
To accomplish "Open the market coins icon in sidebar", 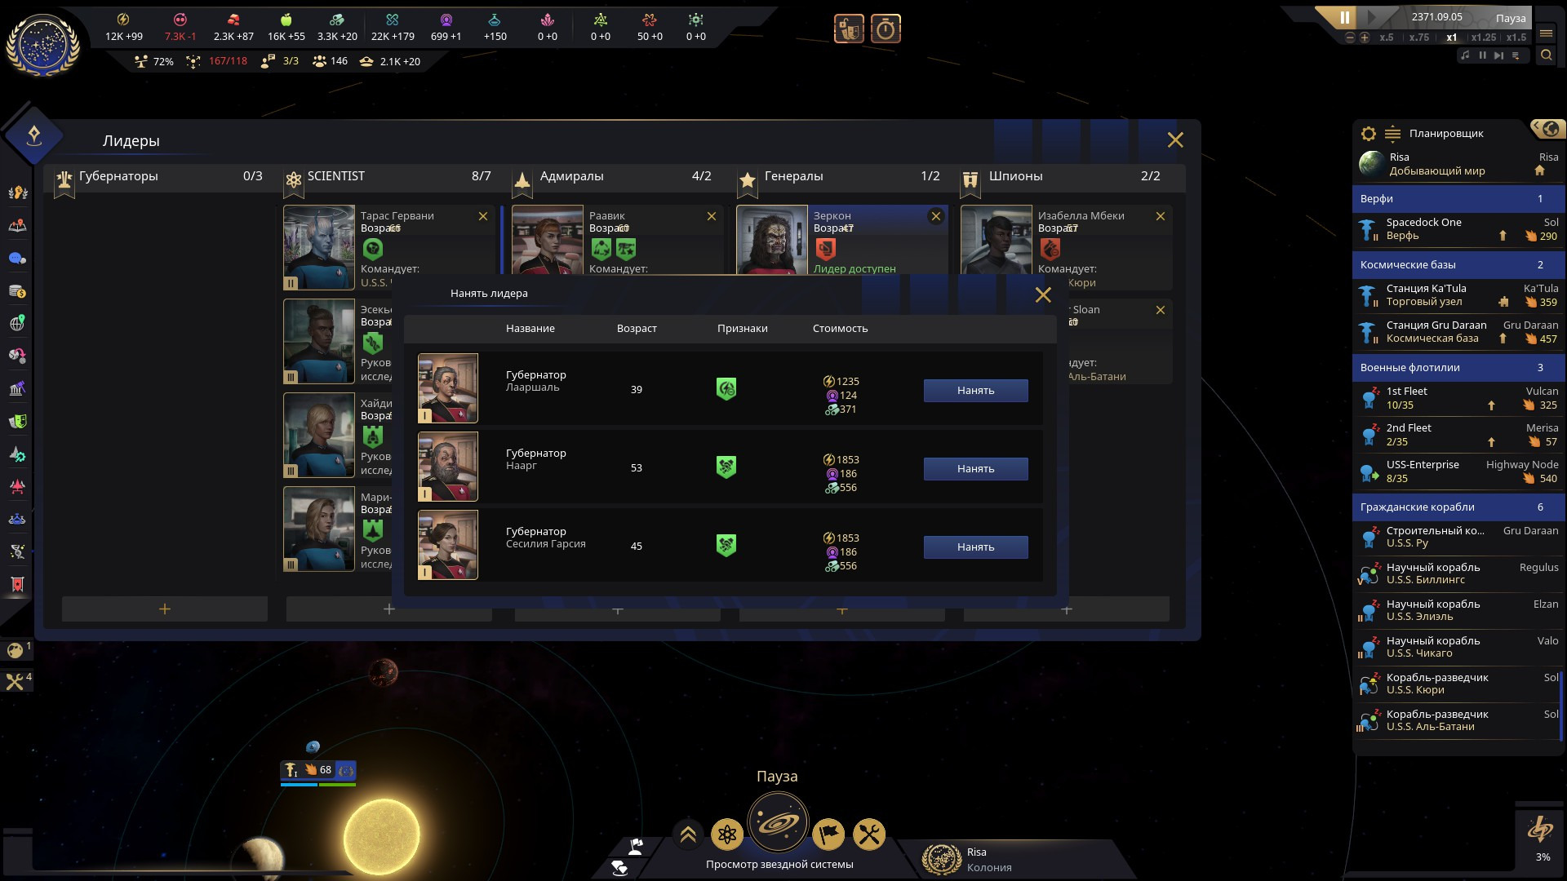I will click(17, 291).
